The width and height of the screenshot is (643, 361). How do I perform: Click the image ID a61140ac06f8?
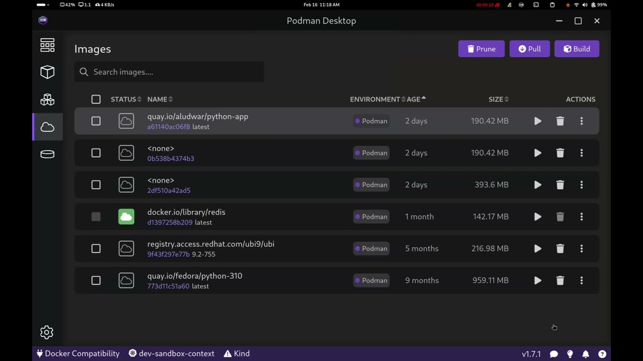pos(168,127)
